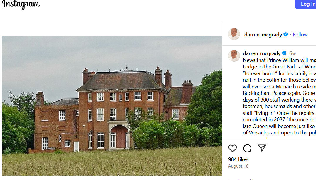316x180 pixels.
Task: Click the verified badge next to 6w
Action: [x=284, y=53]
